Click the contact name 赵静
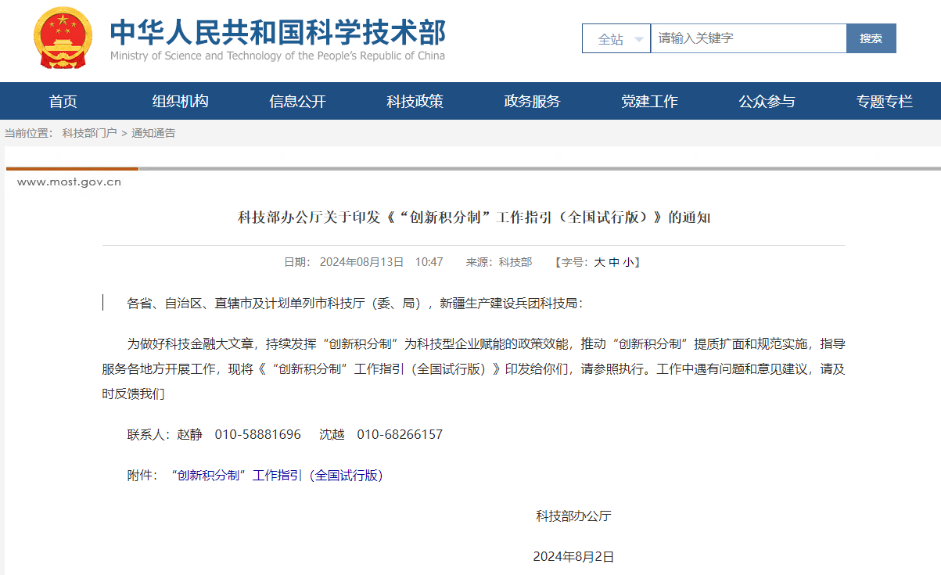 pyautogui.click(x=189, y=434)
